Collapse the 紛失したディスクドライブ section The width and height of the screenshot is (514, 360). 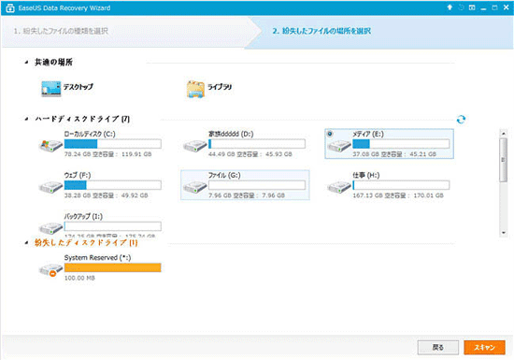click(26, 243)
